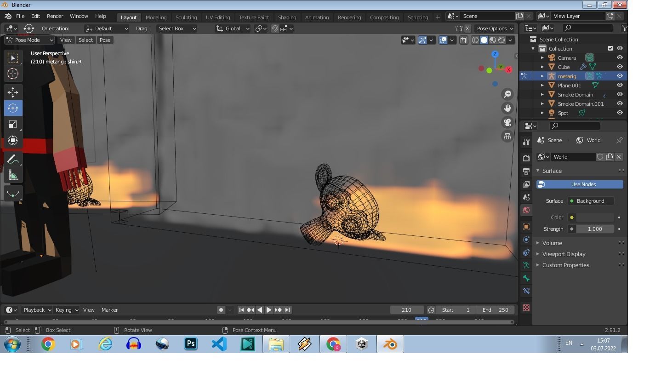Viewport: 661px width, 366px height.
Task: Uncheck the Collection exclude checkbox
Action: point(610,48)
